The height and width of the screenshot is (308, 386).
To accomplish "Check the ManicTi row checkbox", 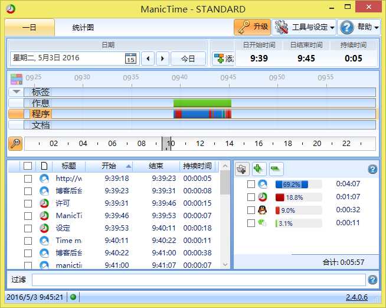I will (x=28, y=216).
